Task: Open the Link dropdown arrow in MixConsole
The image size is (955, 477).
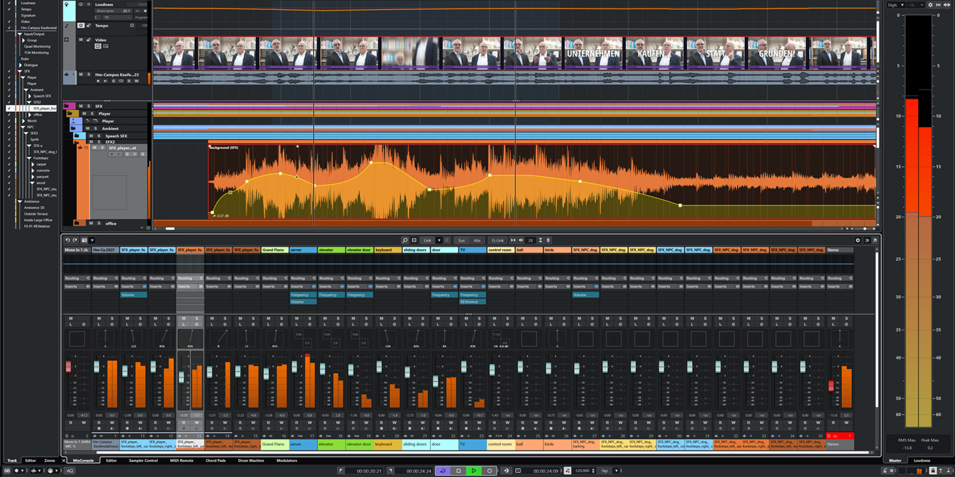Action: [x=439, y=240]
